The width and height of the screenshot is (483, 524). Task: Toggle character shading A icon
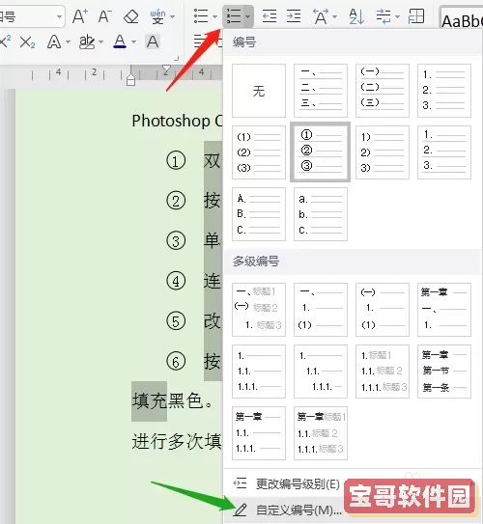(153, 42)
